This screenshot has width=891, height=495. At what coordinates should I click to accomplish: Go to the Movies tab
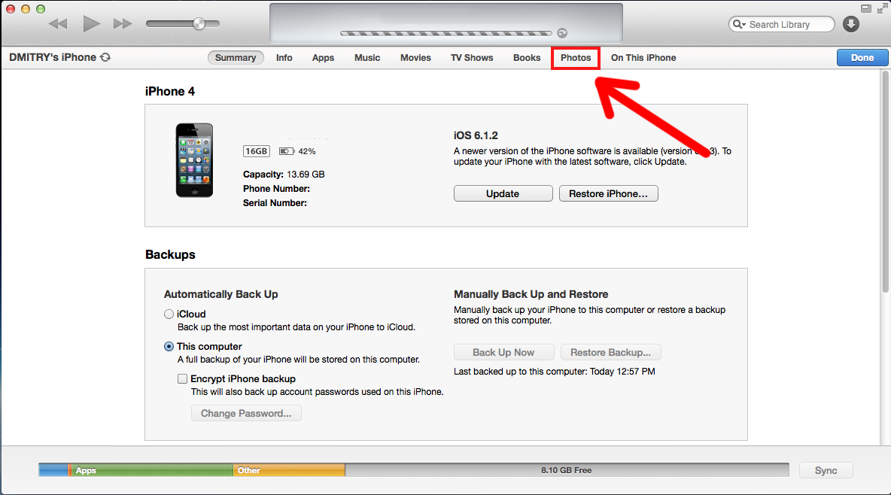(415, 58)
